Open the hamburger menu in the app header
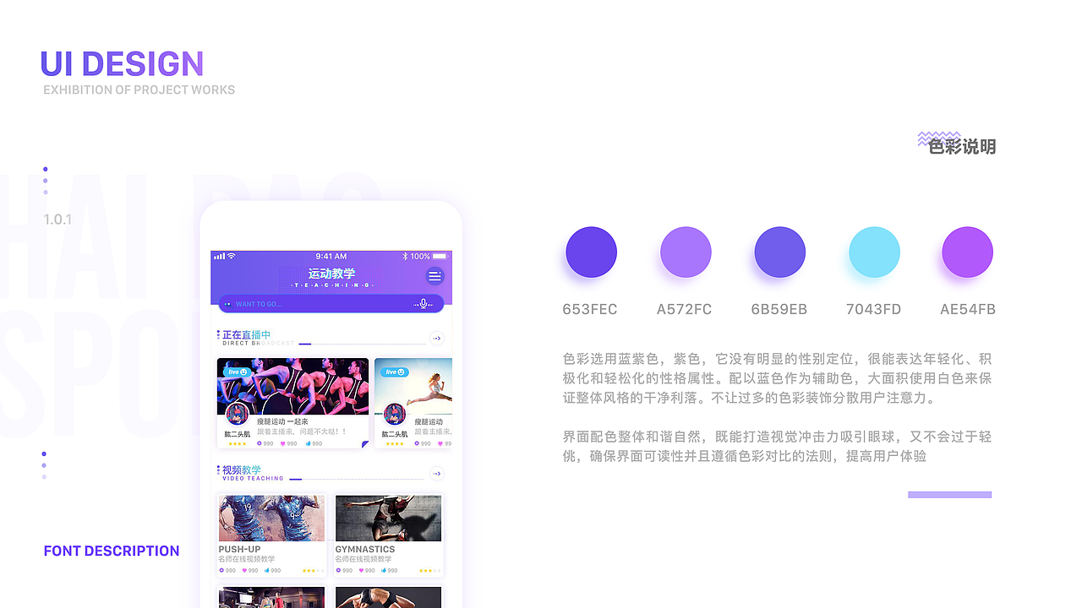This screenshot has height=608, width=1082. coord(434,276)
